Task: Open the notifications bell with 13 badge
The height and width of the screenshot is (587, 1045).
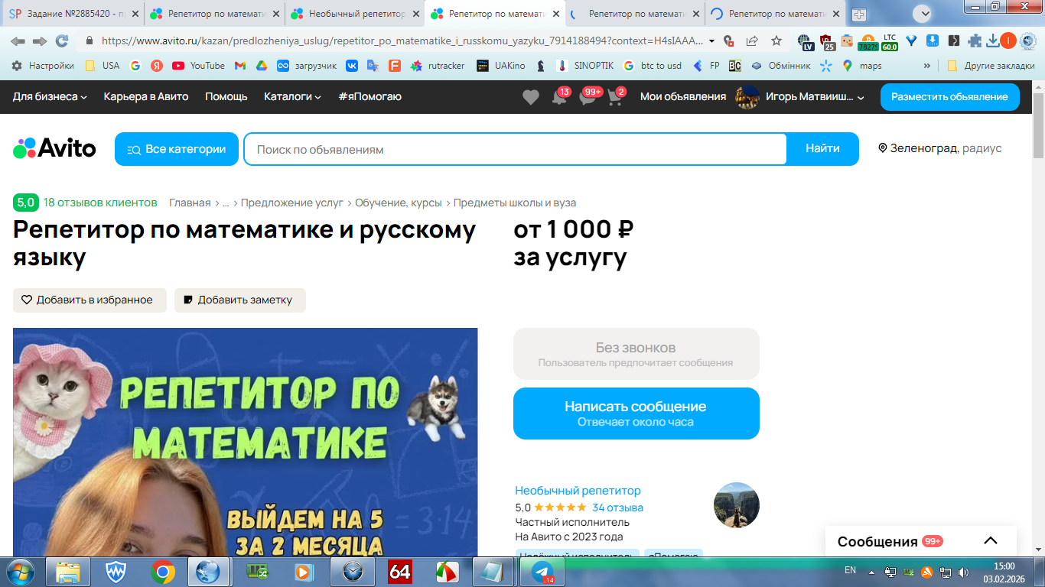Action: (x=560, y=97)
